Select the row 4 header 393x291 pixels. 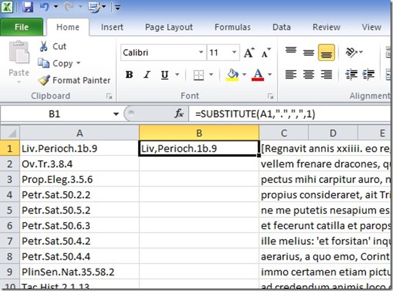pyautogui.click(x=10, y=195)
